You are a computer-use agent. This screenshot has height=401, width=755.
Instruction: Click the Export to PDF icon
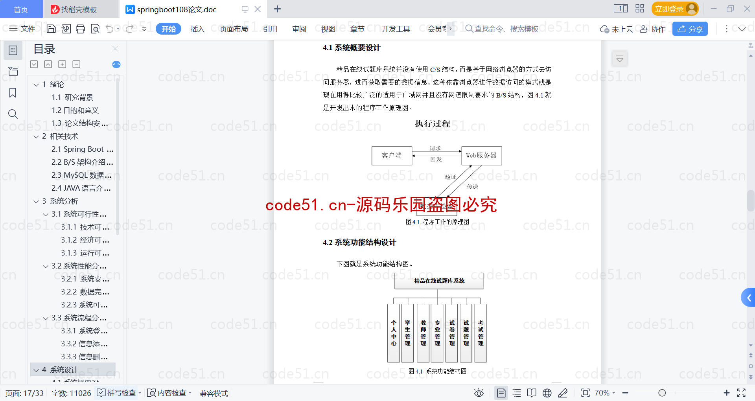[66, 29]
